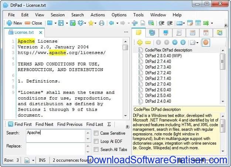Click the decrease indent toolbar icon

[162, 23]
